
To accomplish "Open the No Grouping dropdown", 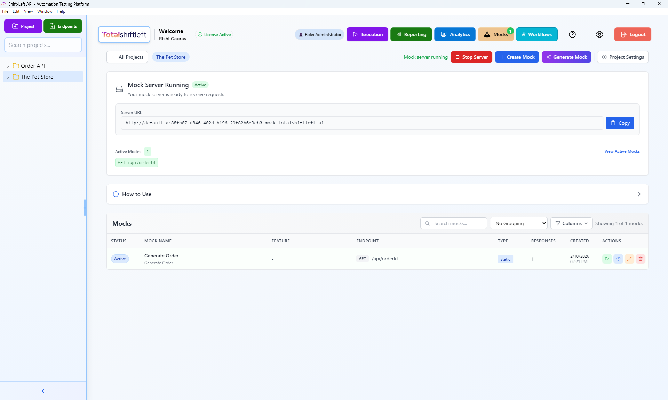I will coord(518,223).
